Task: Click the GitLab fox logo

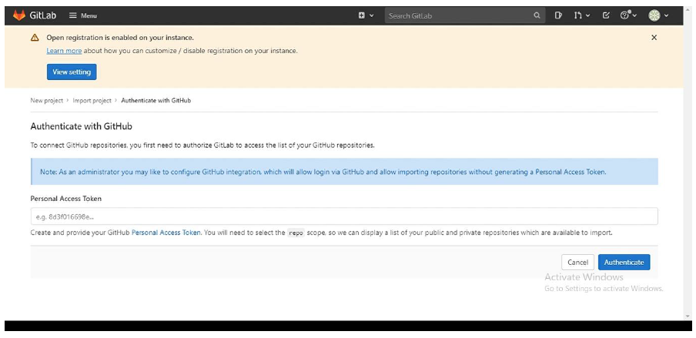Action: [x=19, y=15]
